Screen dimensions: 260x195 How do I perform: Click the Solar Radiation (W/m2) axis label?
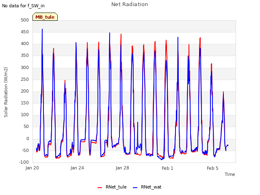6,92
